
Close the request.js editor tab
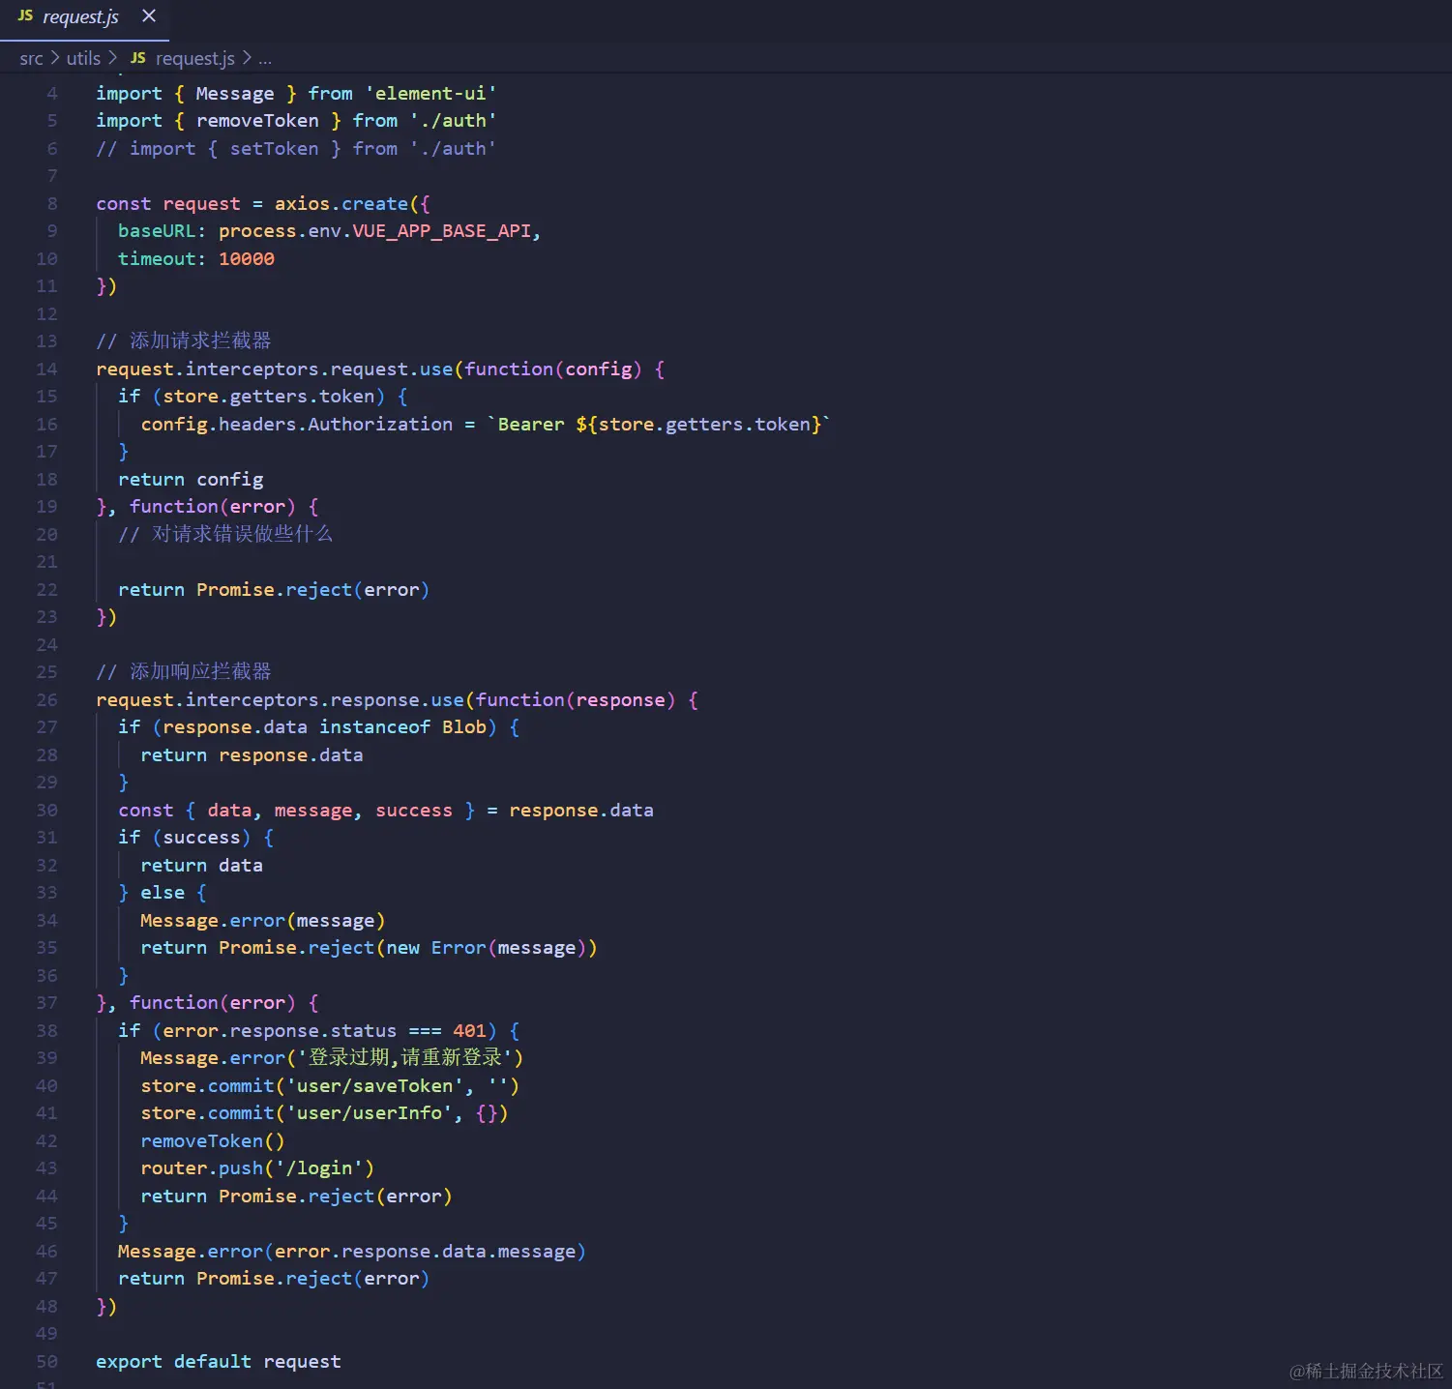[x=149, y=16]
